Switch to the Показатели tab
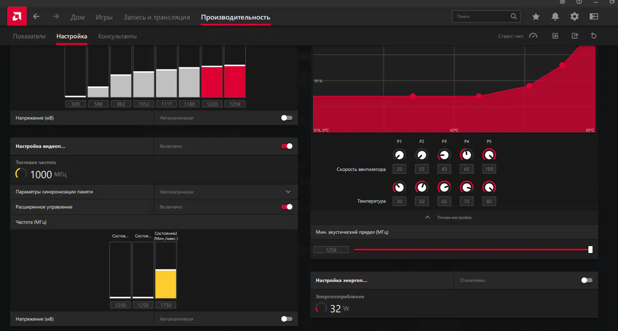 pos(29,36)
